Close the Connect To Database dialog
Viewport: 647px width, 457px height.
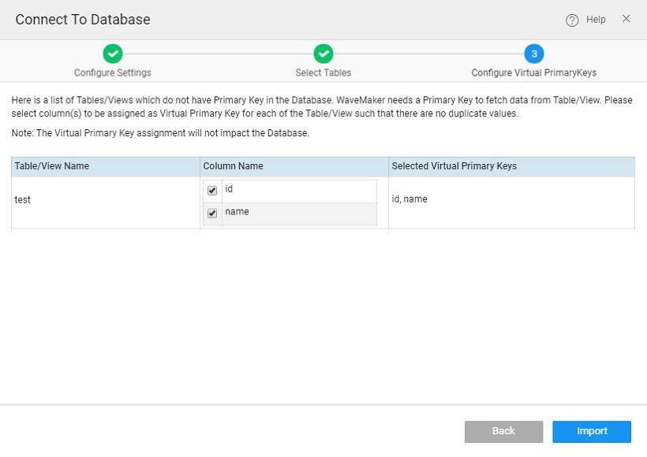[x=626, y=19]
